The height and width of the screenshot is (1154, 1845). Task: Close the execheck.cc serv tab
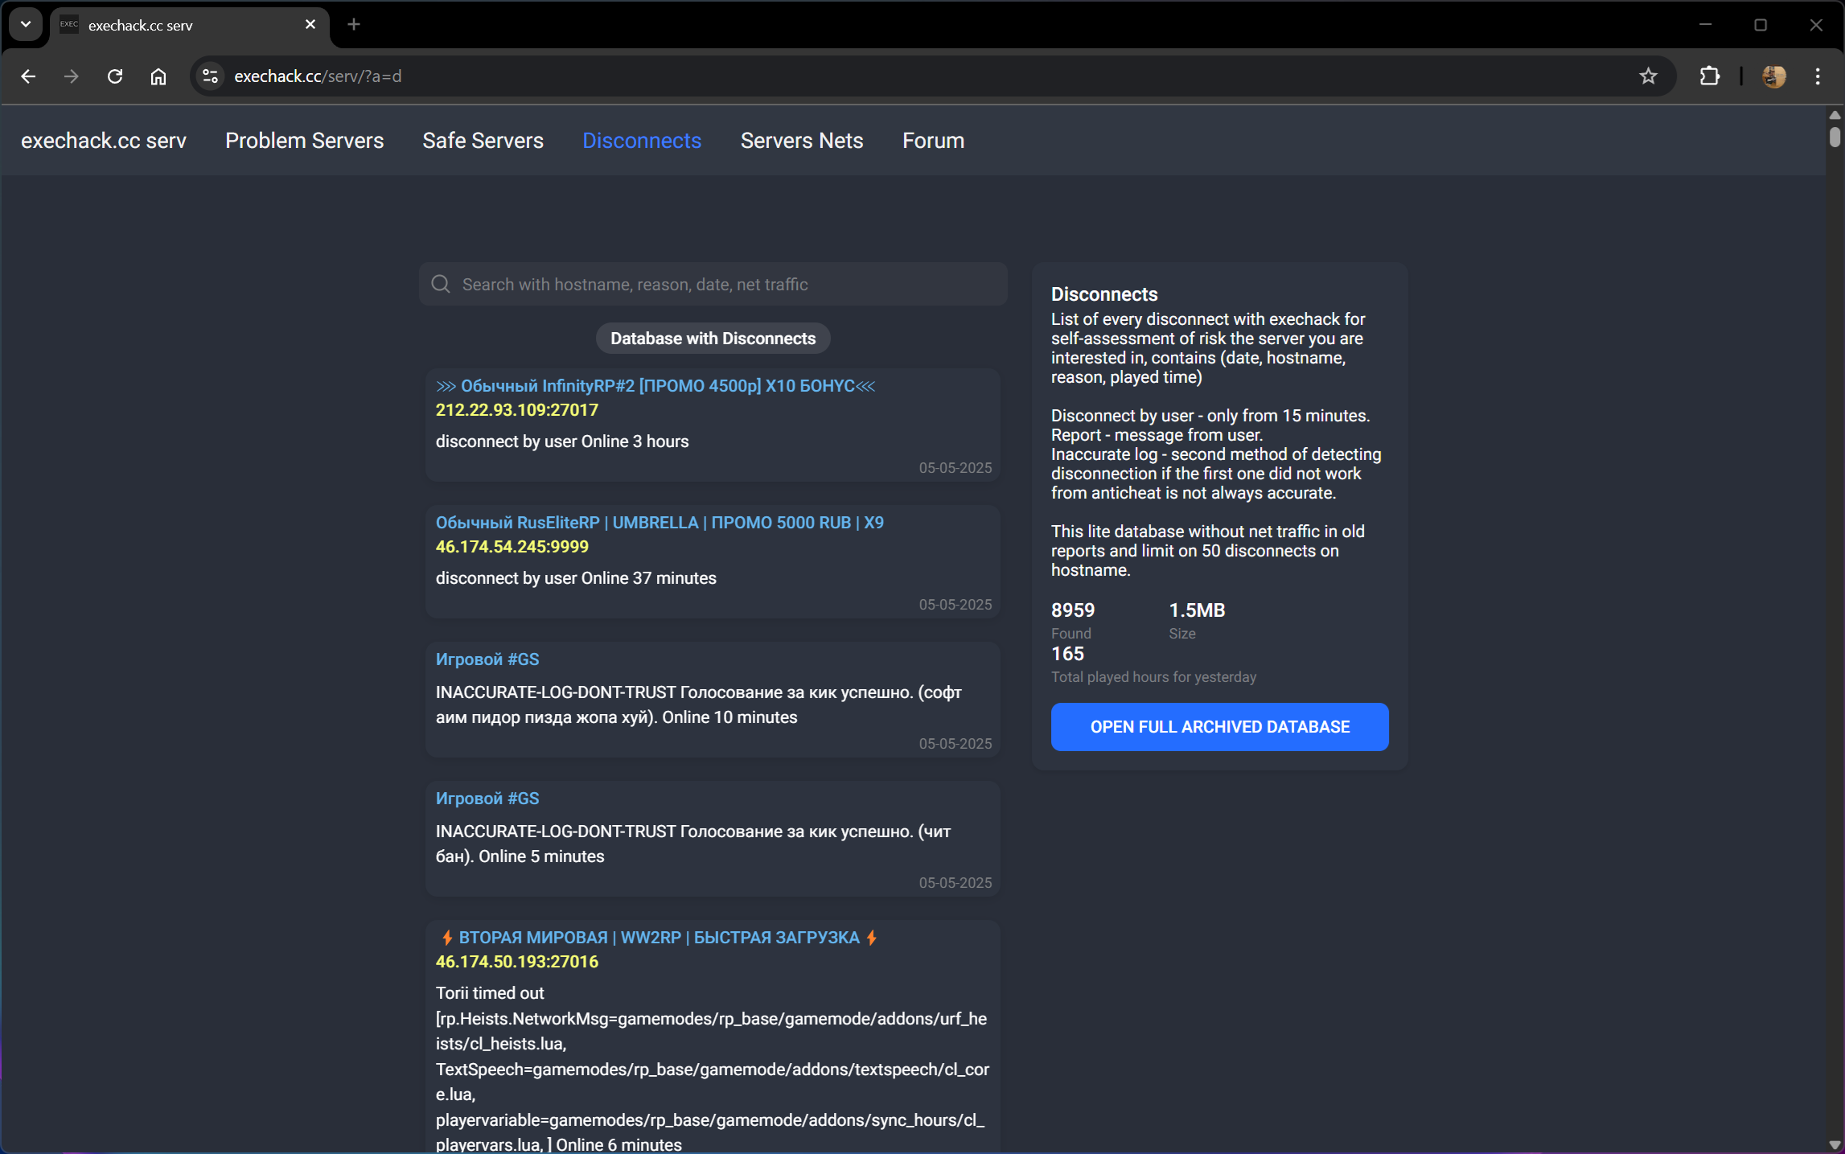point(310,25)
